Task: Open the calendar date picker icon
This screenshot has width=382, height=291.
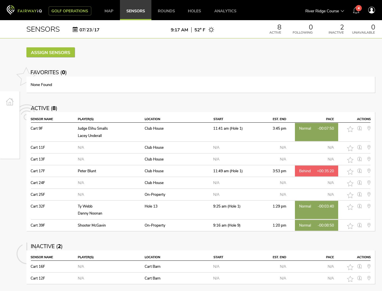Action: point(75,29)
